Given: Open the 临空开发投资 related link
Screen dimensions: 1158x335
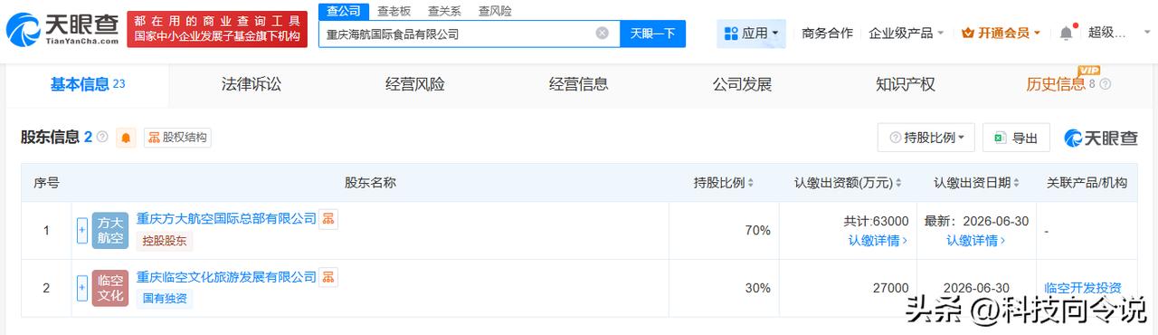Looking at the screenshot, I should pos(1083,288).
